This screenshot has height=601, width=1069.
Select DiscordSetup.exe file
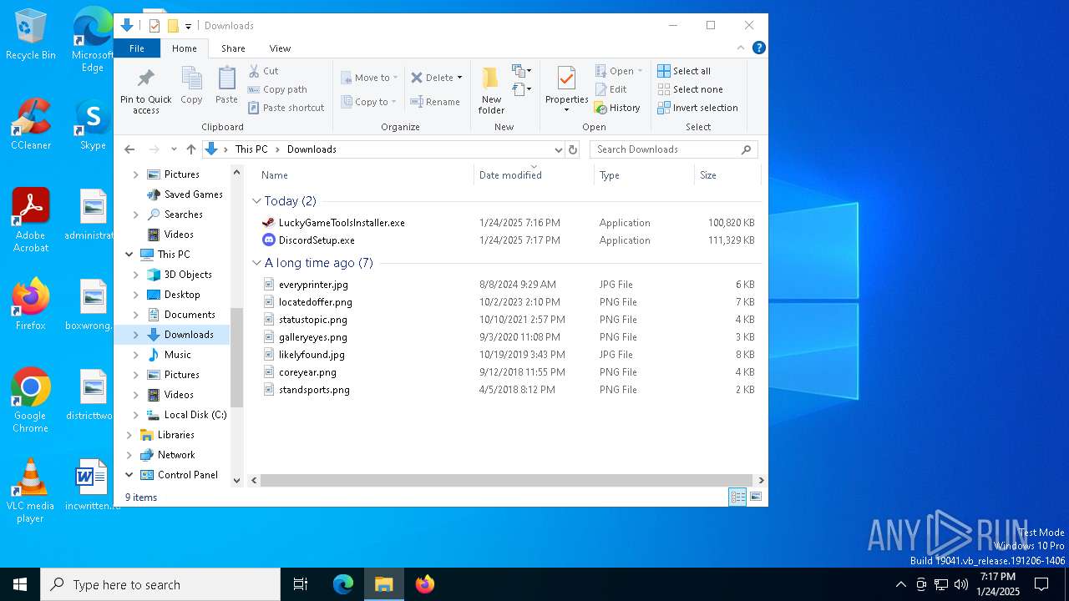(x=317, y=240)
